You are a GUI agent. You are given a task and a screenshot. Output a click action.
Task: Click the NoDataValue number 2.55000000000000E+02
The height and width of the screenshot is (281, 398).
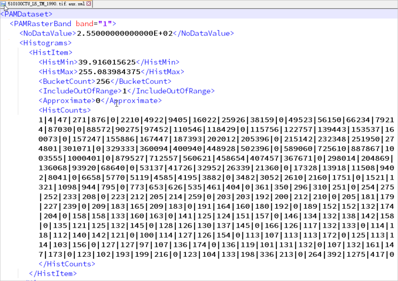click(x=124, y=33)
